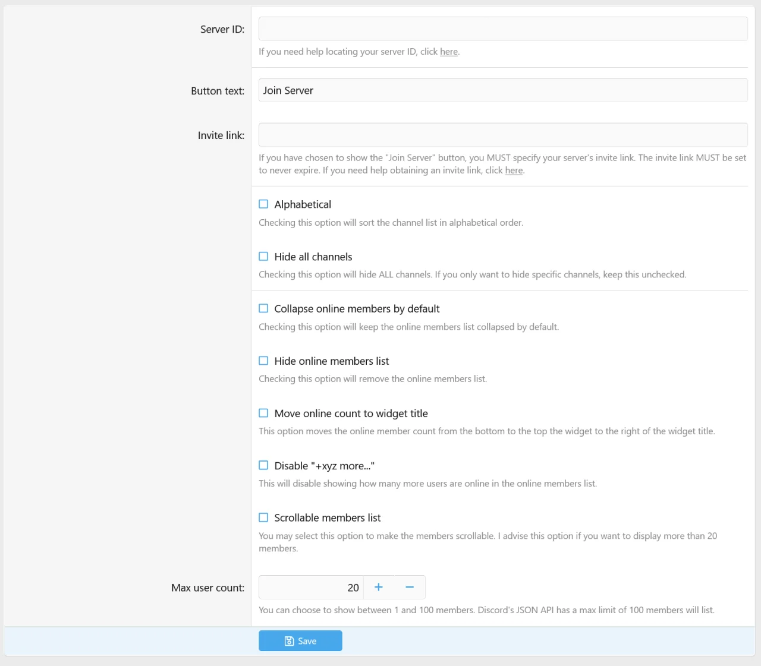The height and width of the screenshot is (666, 761).
Task: Click the Server ID input field
Action: pos(502,29)
